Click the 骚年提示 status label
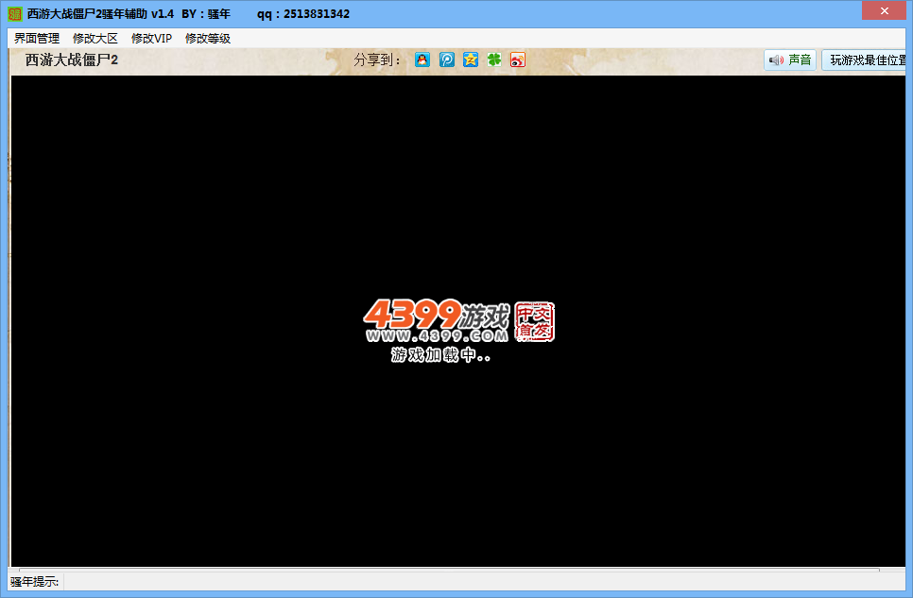Image resolution: width=913 pixels, height=598 pixels. (35, 581)
